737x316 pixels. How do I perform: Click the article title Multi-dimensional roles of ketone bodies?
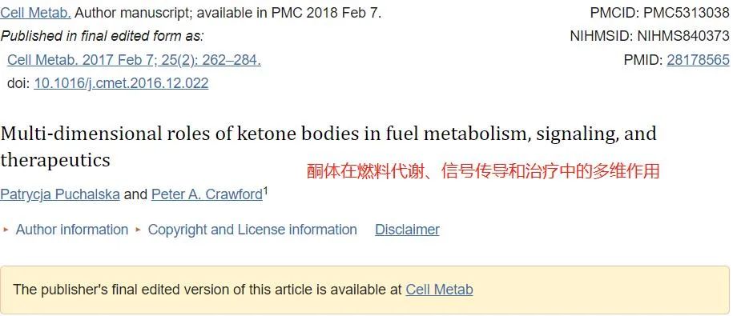click(328, 146)
